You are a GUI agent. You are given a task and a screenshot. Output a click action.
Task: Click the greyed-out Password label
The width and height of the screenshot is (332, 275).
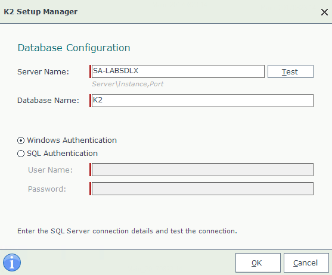[47, 189]
